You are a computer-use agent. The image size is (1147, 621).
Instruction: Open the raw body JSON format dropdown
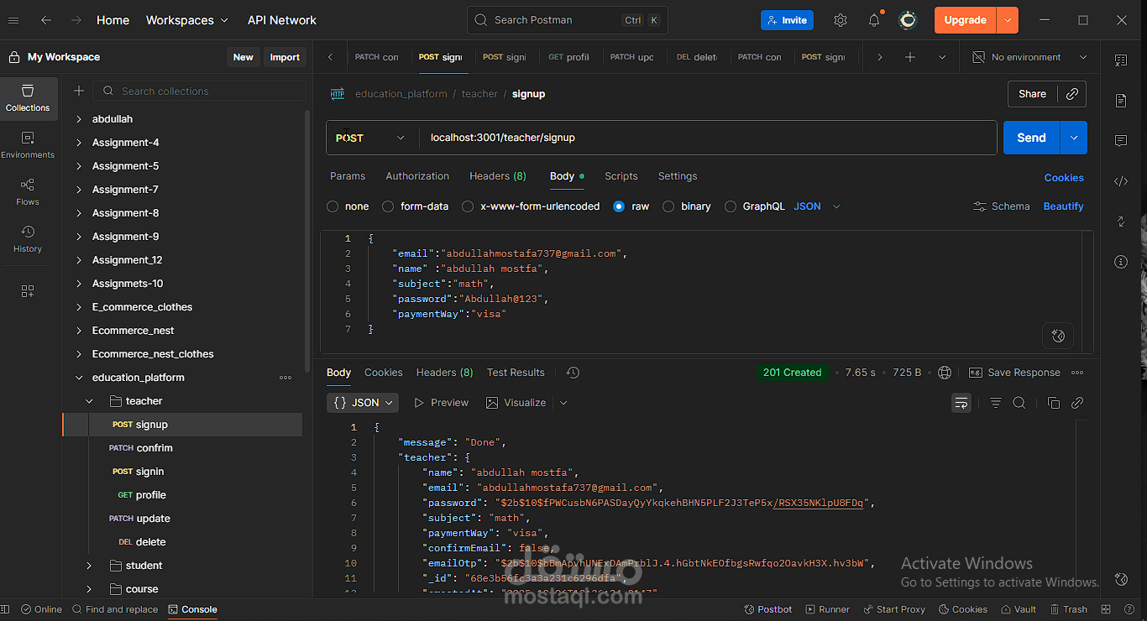(816, 206)
